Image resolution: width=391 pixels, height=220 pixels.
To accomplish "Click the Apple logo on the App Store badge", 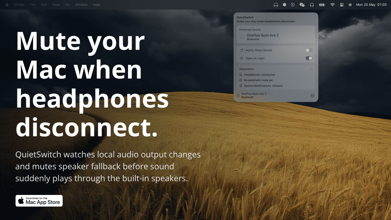I will [21, 200].
